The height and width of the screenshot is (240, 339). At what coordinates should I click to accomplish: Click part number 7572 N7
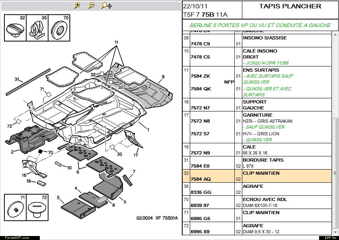coord(200,108)
